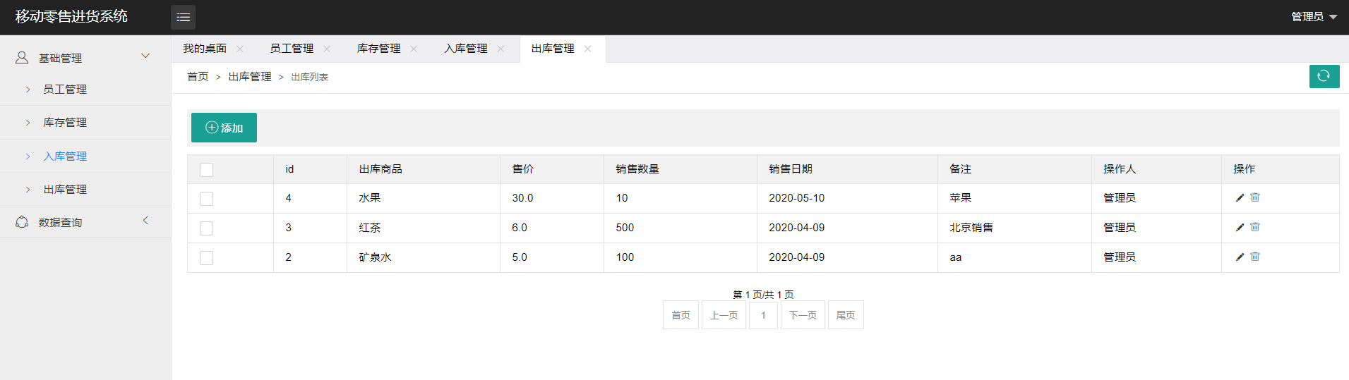Click the 移动零售进货系统 title
Image resolution: width=1349 pixels, height=380 pixels.
tap(71, 16)
